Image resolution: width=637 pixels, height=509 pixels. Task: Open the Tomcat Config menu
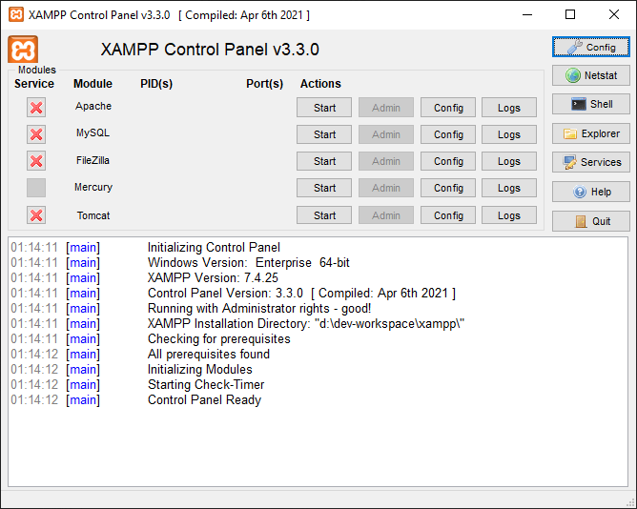448,215
